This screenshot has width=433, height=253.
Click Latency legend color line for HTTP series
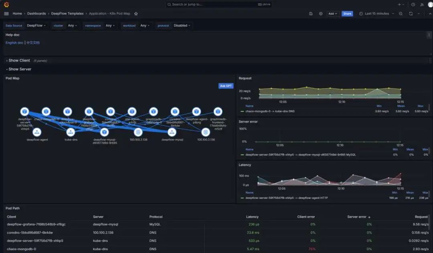coord(242,198)
